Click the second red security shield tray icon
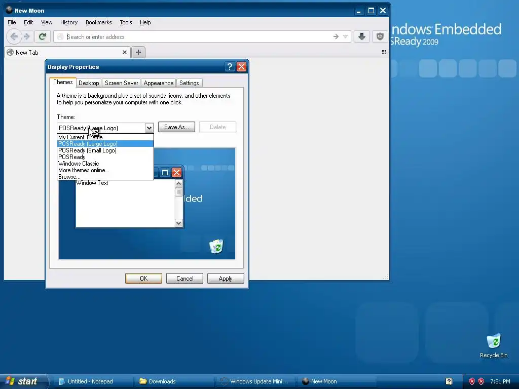This screenshot has height=389, width=519. pyautogui.click(x=481, y=381)
